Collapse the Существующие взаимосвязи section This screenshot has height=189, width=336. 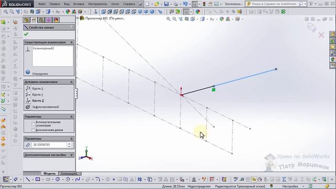[x=71, y=43]
